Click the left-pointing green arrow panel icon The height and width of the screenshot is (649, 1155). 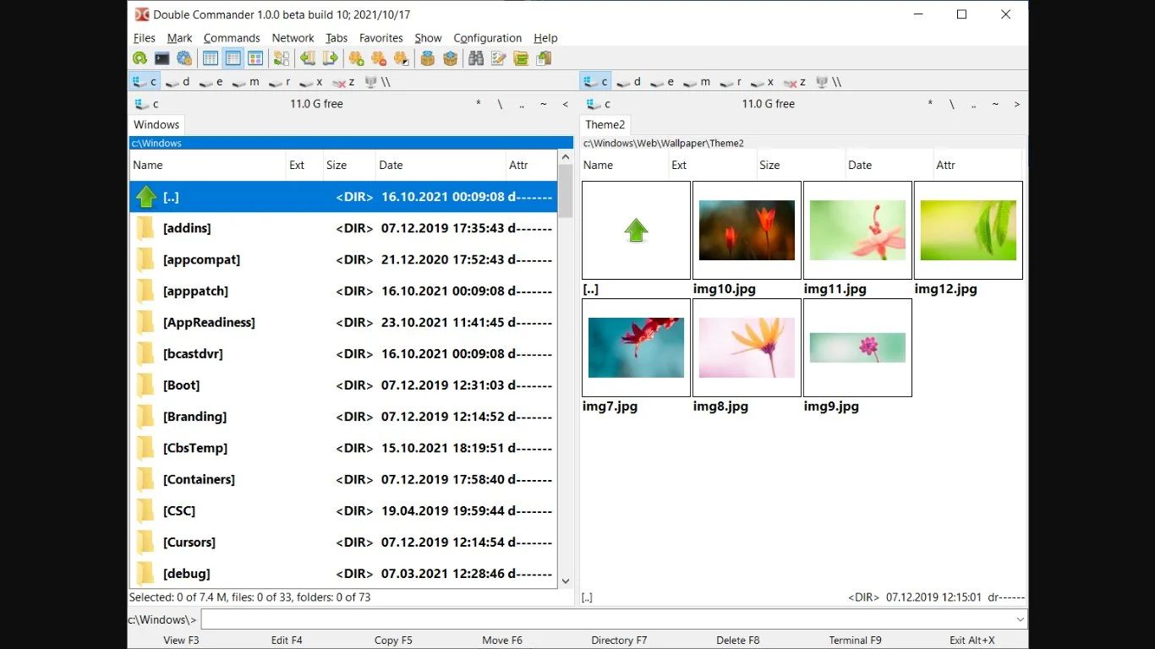click(x=308, y=58)
